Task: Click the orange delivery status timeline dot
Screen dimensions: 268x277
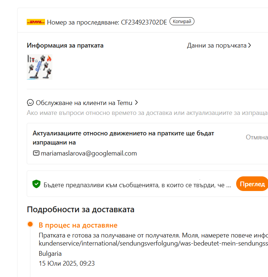Action: pyautogui.click(x=30, y=224)
